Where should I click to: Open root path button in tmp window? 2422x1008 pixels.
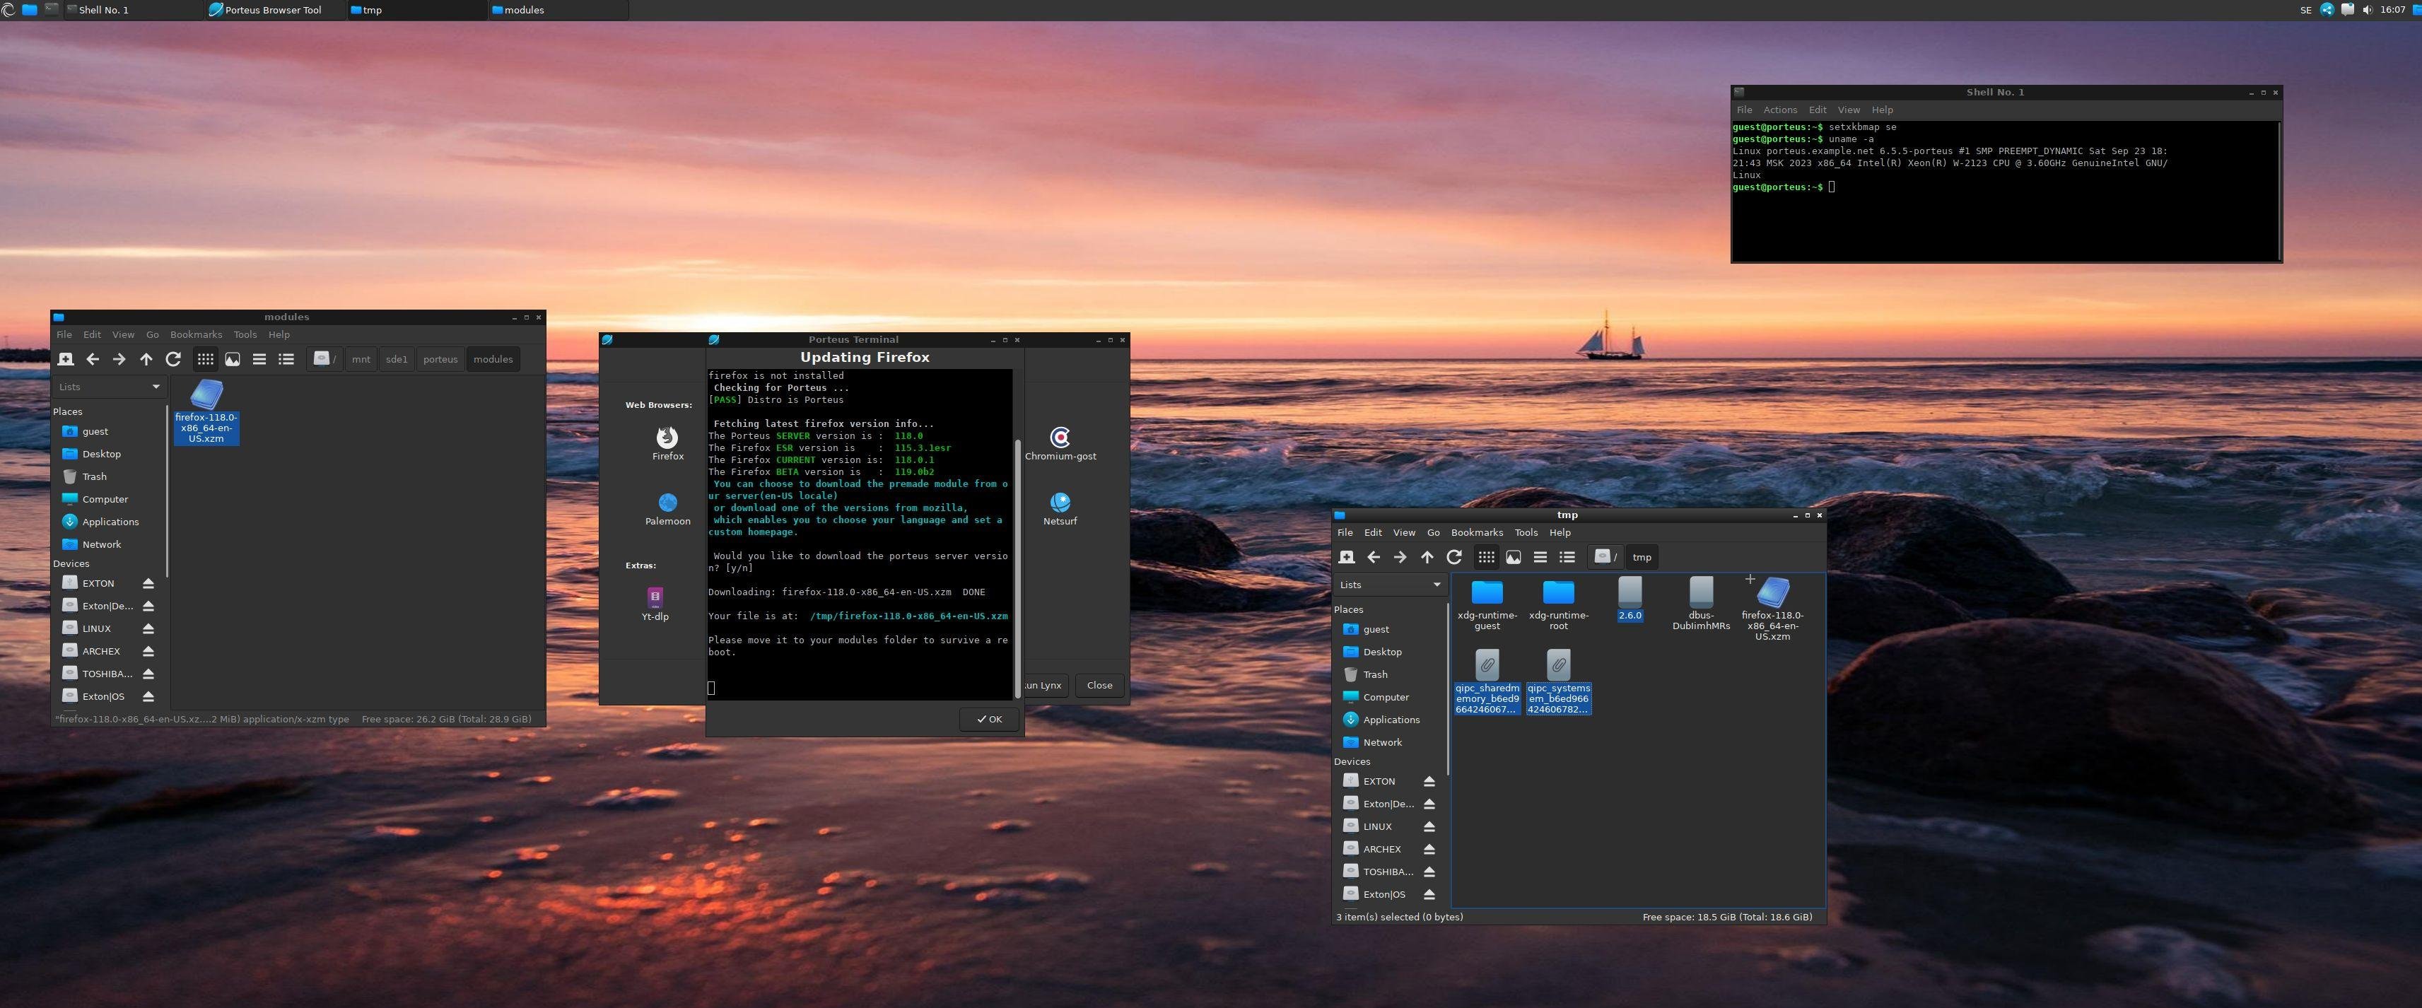pyautogui.click(x=1605, y=558)
